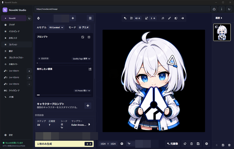Click the magic wand enhance icon in toolbar
This screenshot has width=234, height=149.
163,18
